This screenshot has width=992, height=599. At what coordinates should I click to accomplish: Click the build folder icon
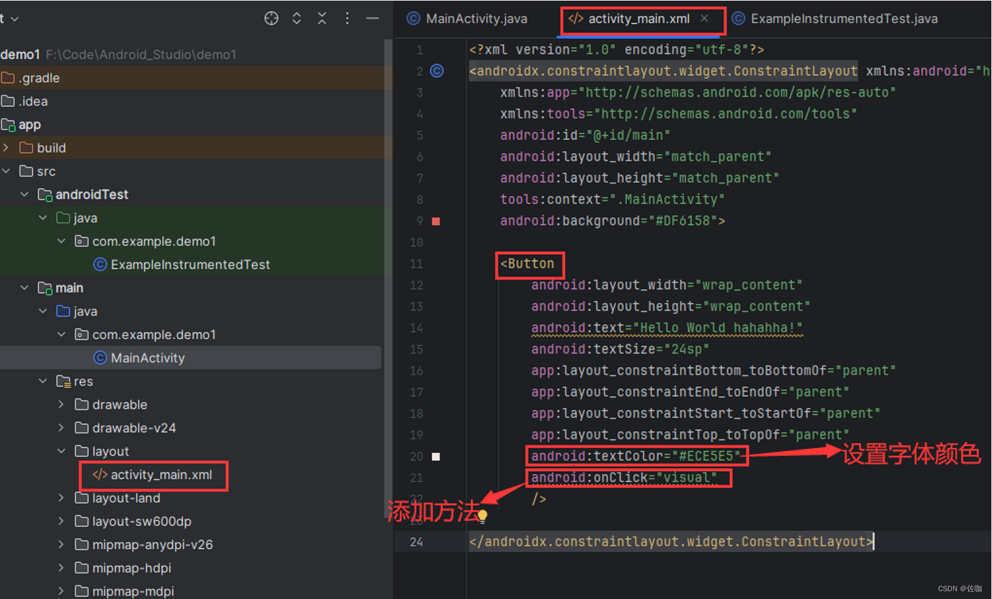26,148
